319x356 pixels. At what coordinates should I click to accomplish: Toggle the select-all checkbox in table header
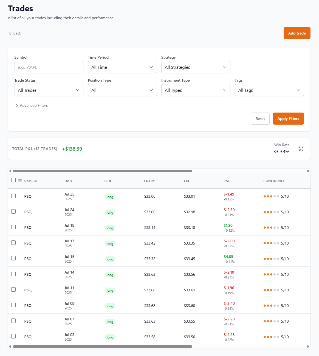(x=13, y=180)
